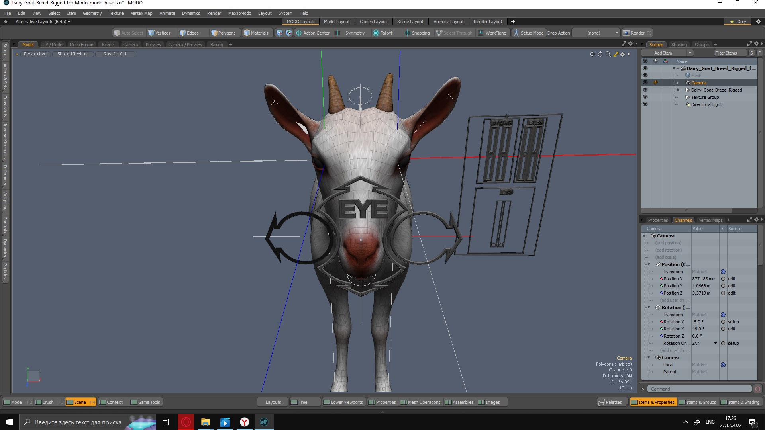Screen dimensions: 765x430
Task: Enable Snapping tool
Action: pyautogui.click(x=417, y=33)
